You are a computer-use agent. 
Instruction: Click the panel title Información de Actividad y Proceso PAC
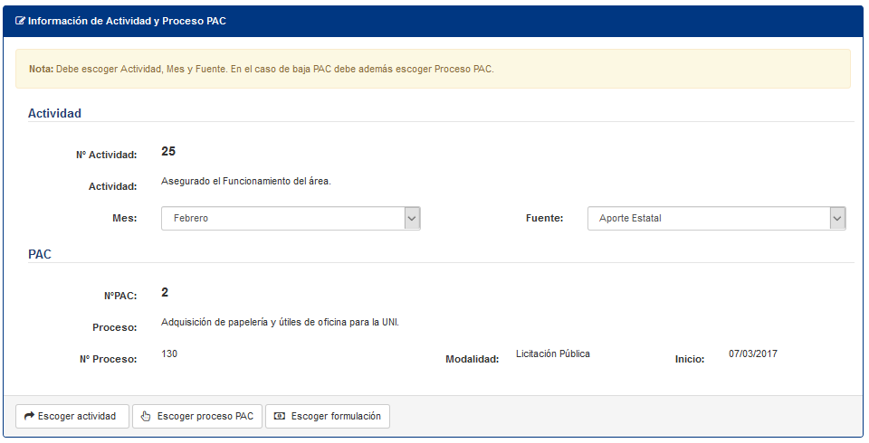[127, 21]
